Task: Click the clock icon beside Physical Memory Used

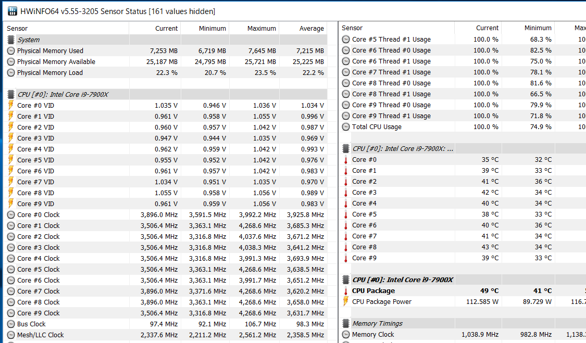Action: pyautogui.click(x=11, y=51)
